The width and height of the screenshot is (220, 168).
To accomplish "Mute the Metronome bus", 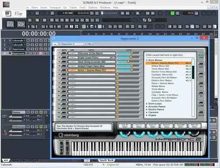I will click(28, 127).
